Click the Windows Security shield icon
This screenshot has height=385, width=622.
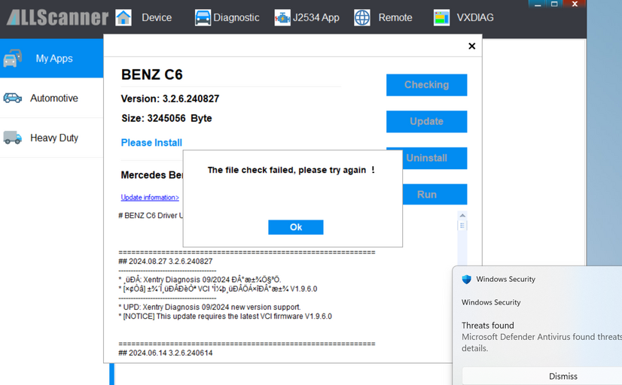pyautogui.click(x=467, y=279)
